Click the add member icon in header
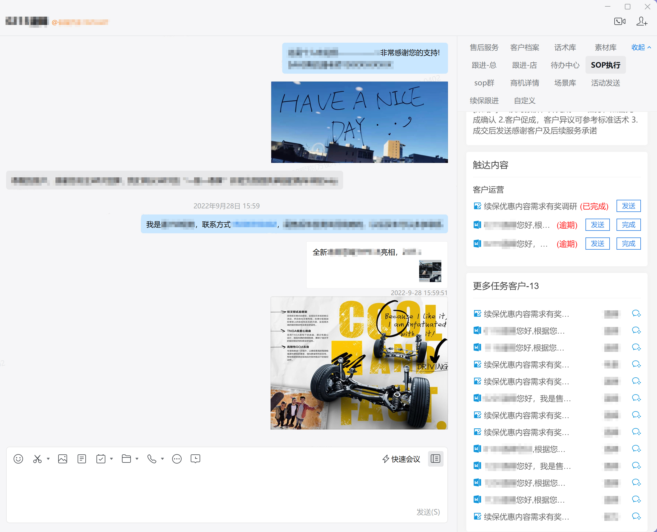 tap(642, 21)
